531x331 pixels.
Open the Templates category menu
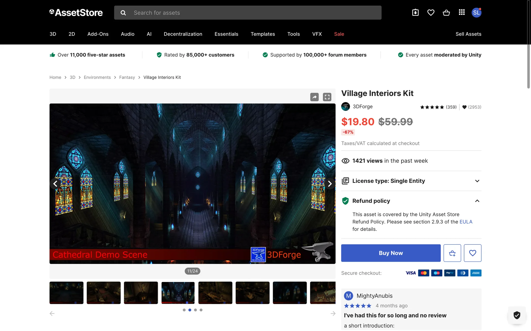pyautogui.click(x=263, y=34)
